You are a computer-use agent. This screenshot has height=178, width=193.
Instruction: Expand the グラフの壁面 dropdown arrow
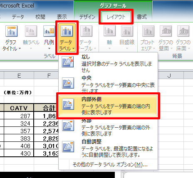171,49
